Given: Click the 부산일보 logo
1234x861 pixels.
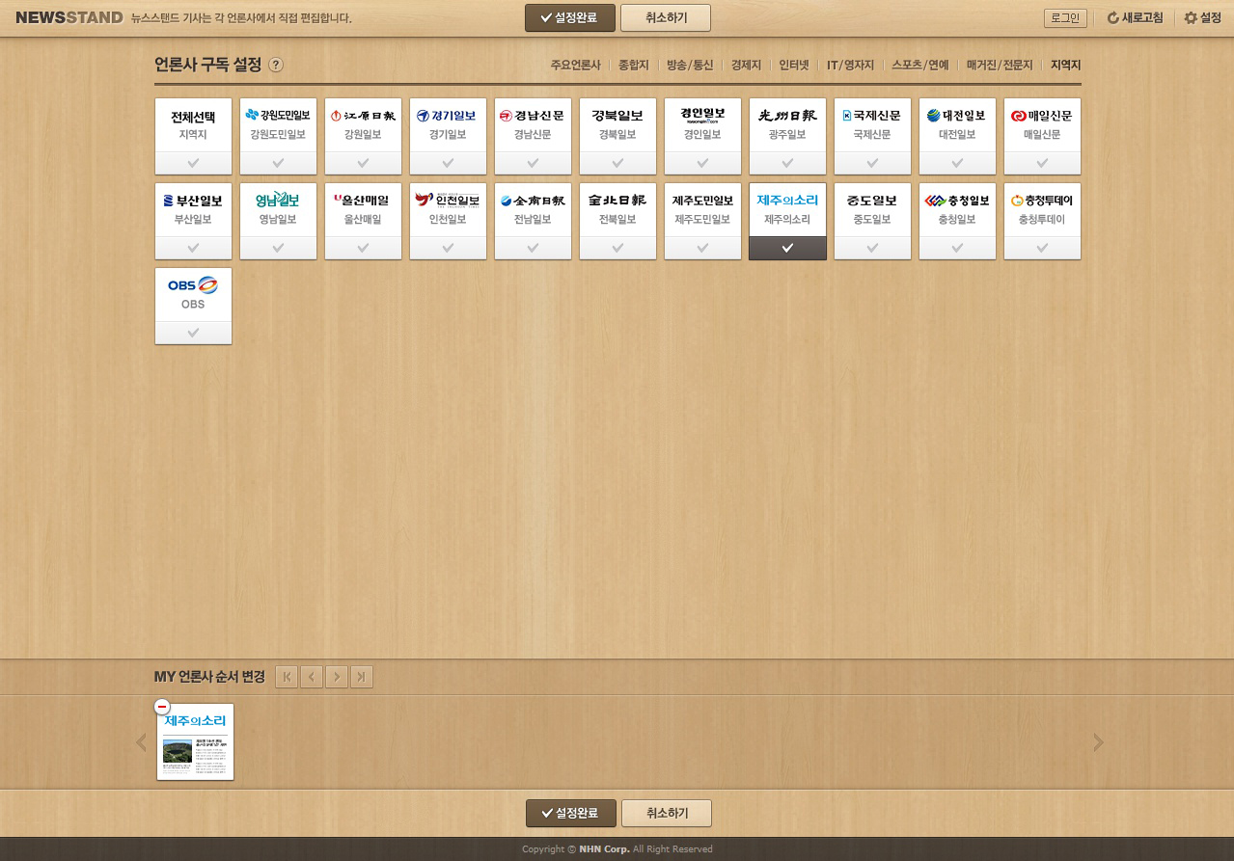Looking at the screenshot, I should coord(193,201).
